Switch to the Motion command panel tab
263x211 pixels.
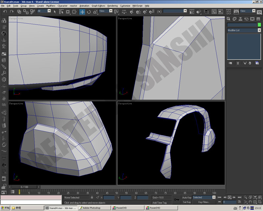pyautogui.click(x=246, y=19)
